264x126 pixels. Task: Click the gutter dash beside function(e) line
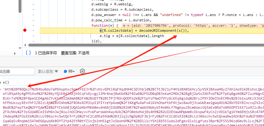coord(33,25)
